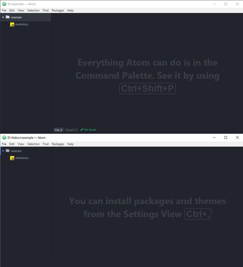Click JS file icon in D:\htdocs\example window
Viewport: 243px width, 267px height.
tap(12, 158)
